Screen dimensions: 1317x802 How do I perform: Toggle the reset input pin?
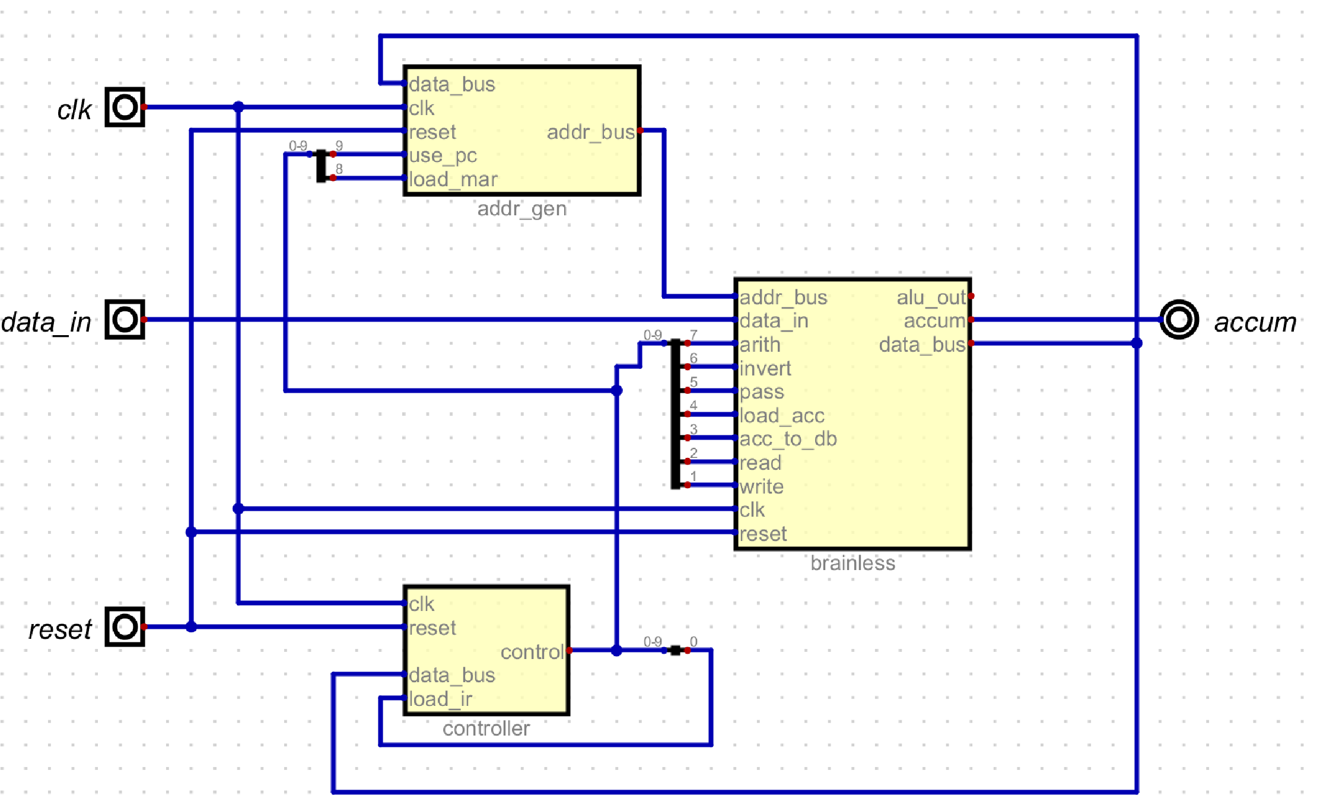[125, 626]
